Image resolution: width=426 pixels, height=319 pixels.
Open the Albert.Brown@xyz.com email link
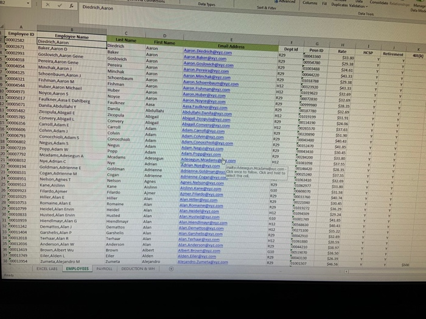(199, 250)
